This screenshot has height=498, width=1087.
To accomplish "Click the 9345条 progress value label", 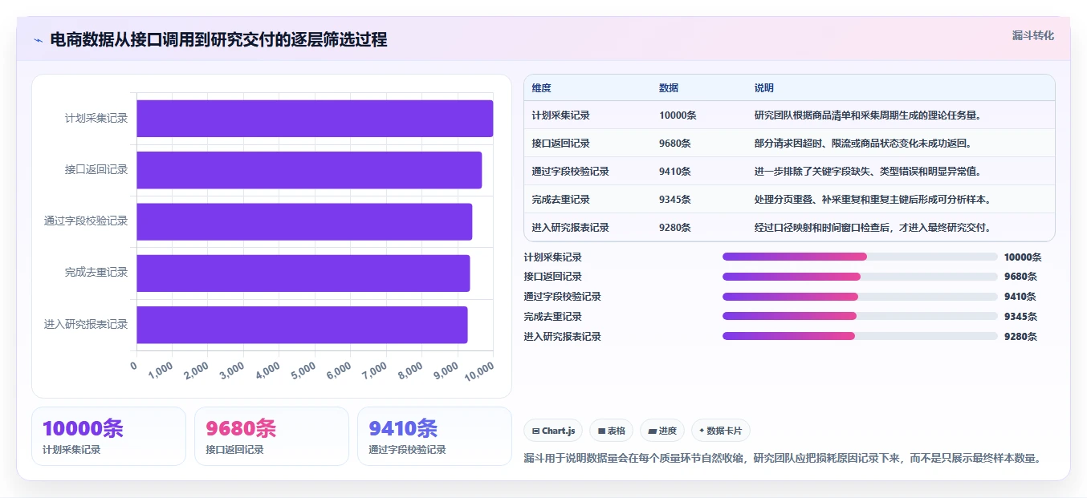I will 1020,316.
